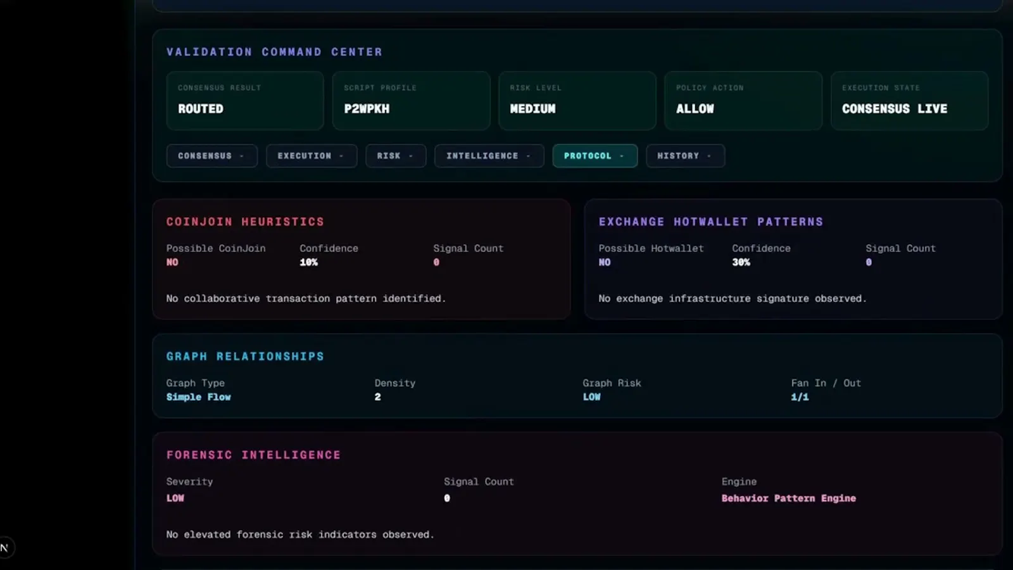This screenshot has height=570, width=1013.
Task: Click the CoinJoin Confidence 10% value
Action: [x=308, y=262]
